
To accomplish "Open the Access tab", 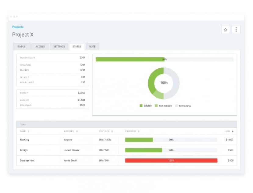I will (40, 46).
